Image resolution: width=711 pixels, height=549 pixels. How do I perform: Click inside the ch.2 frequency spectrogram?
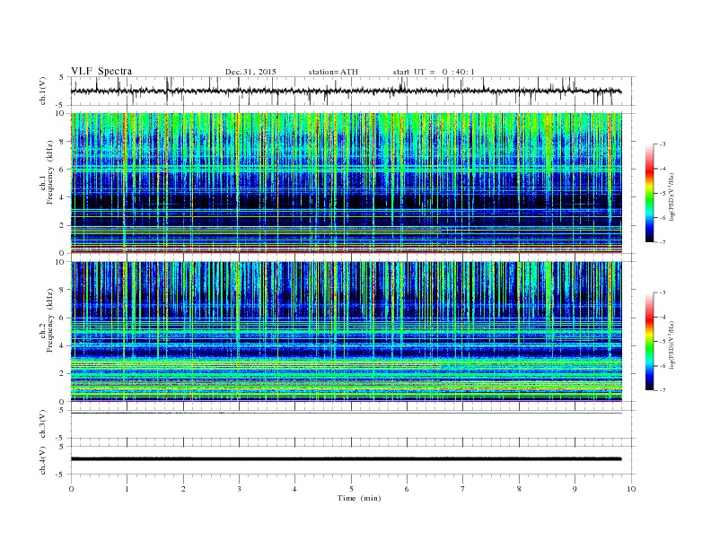point(346,332)
